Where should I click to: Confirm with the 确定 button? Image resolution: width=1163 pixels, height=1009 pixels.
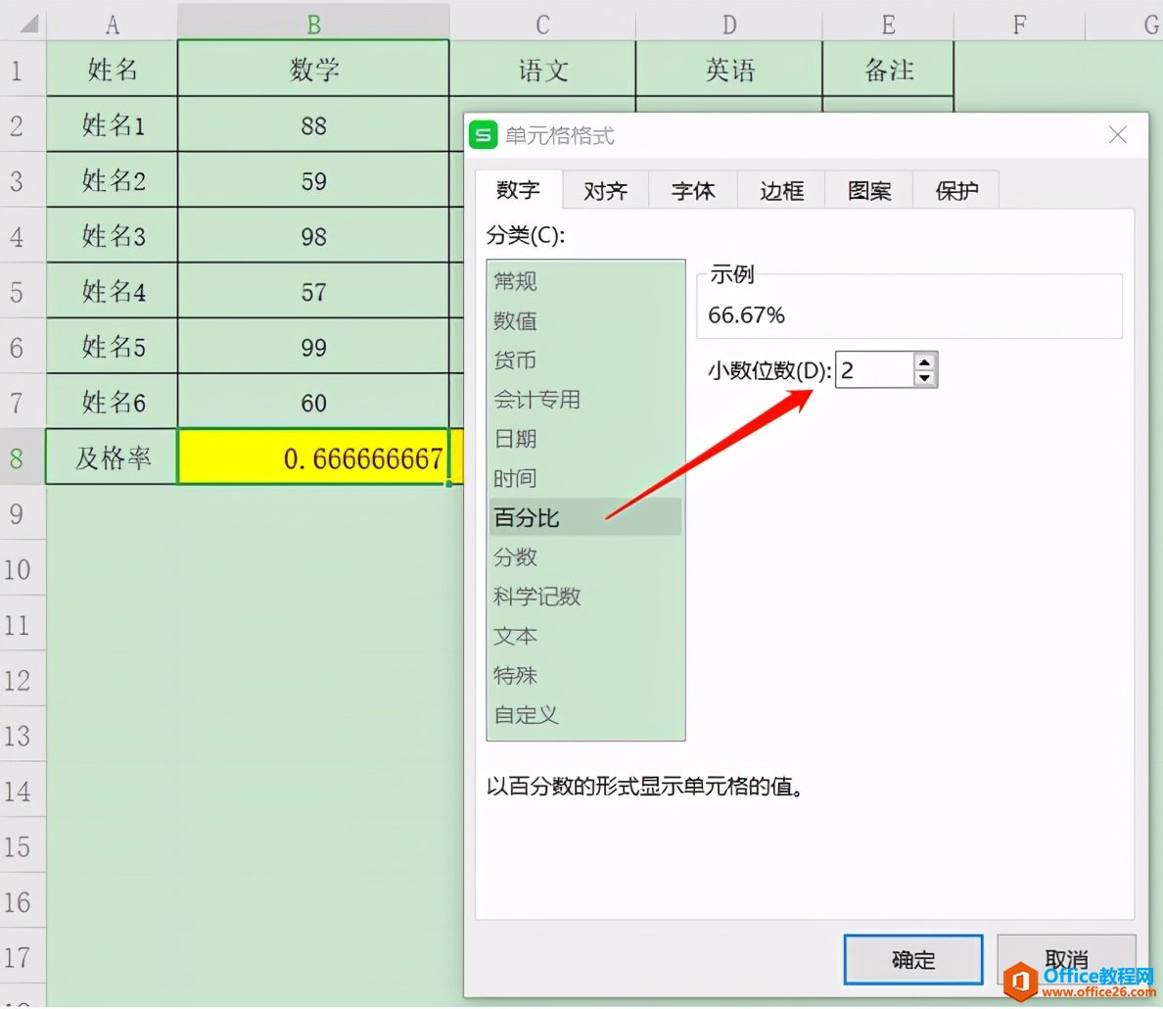coord(913,960)
